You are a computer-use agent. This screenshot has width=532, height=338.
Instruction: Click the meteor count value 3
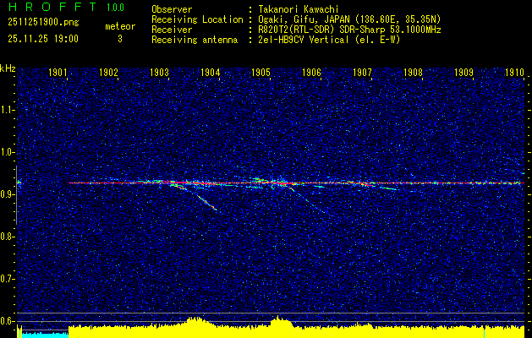(120, 39)
